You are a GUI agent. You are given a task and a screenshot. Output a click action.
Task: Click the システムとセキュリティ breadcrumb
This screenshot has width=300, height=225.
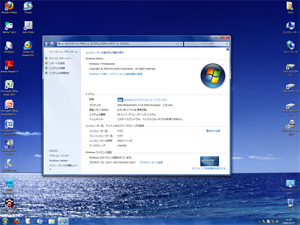(x=102, y=44)
